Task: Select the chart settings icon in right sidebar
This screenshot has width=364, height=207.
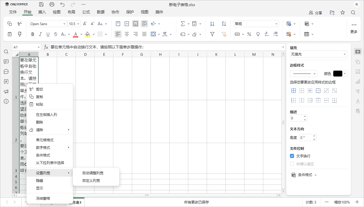Action: pos(358,81)
